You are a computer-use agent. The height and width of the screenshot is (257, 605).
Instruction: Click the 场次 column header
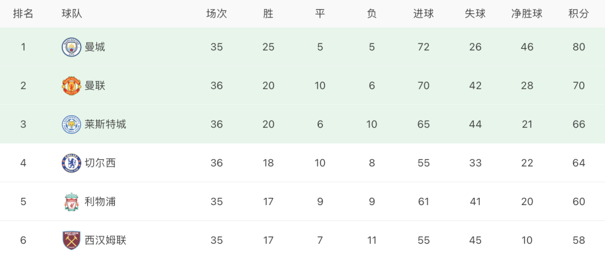coord(217,14)
